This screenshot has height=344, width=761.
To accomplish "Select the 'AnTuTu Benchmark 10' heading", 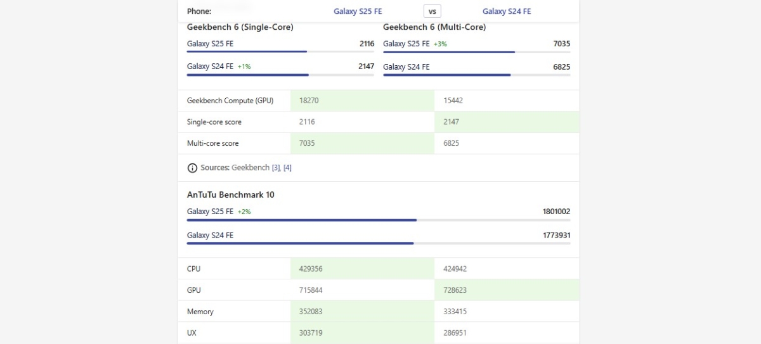I will 231,194.
